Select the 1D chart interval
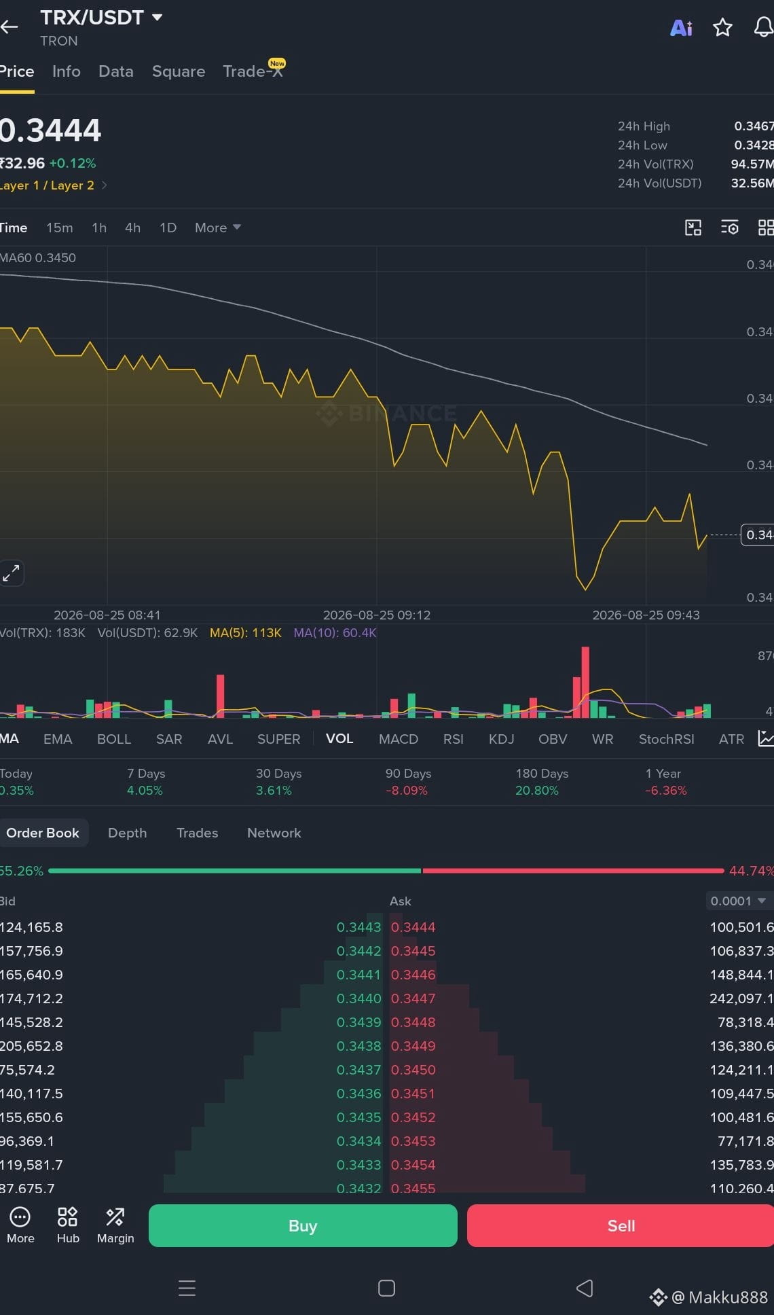Image resolution: width=774 pixels, height=1315 pixels. tap(168, 228)
